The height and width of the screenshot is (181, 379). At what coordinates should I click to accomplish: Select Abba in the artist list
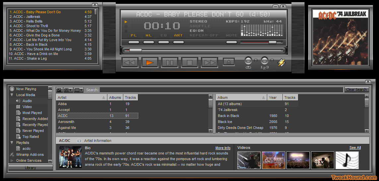pyautogui.click(x=97, y=104)
